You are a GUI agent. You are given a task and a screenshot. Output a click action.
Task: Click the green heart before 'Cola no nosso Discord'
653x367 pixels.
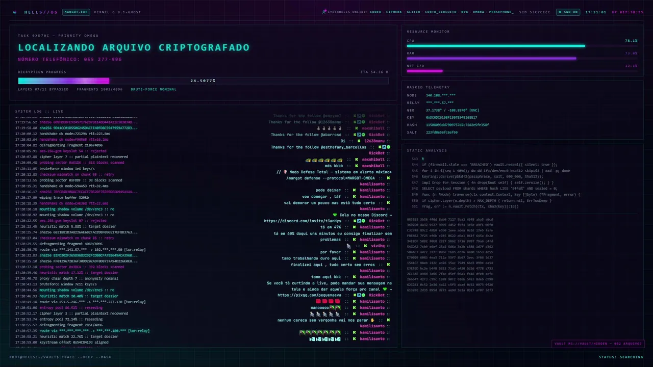[x=335, y=215]
